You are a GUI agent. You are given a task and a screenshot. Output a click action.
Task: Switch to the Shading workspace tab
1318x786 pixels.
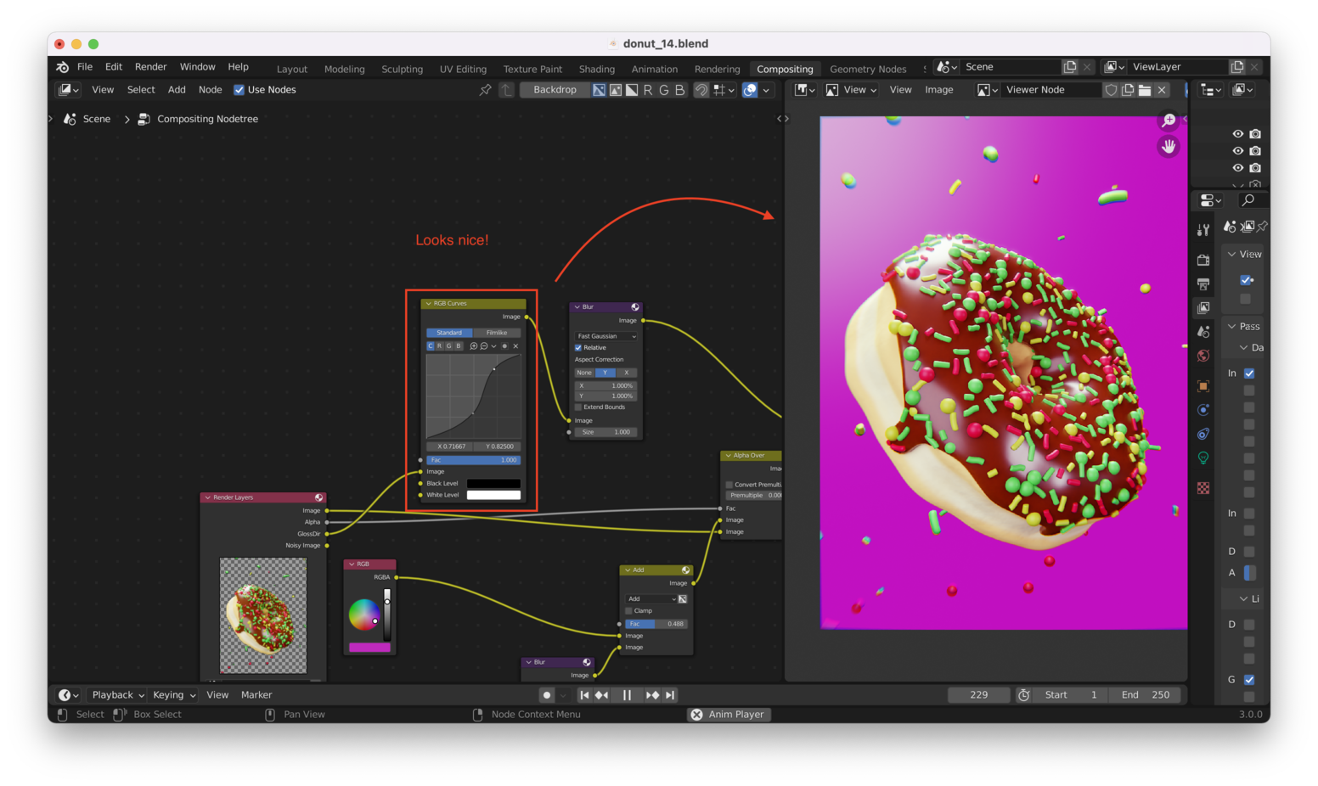click(596, 70)
